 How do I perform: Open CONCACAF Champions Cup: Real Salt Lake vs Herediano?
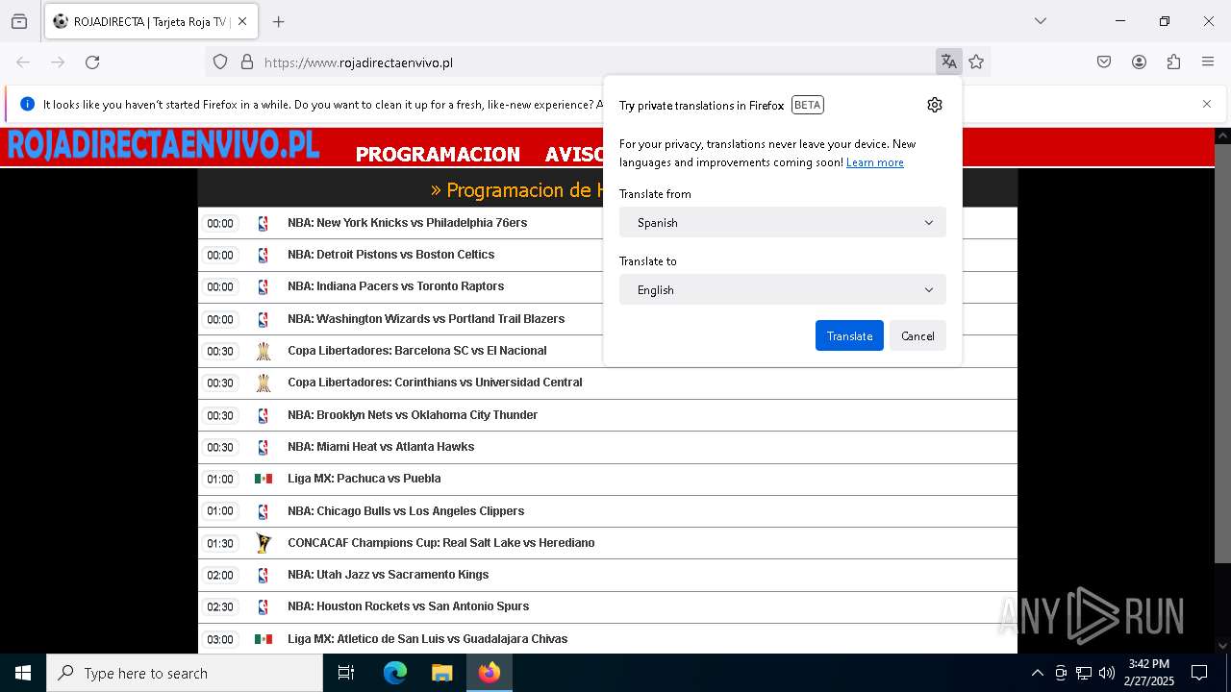[x=440, y=543]
